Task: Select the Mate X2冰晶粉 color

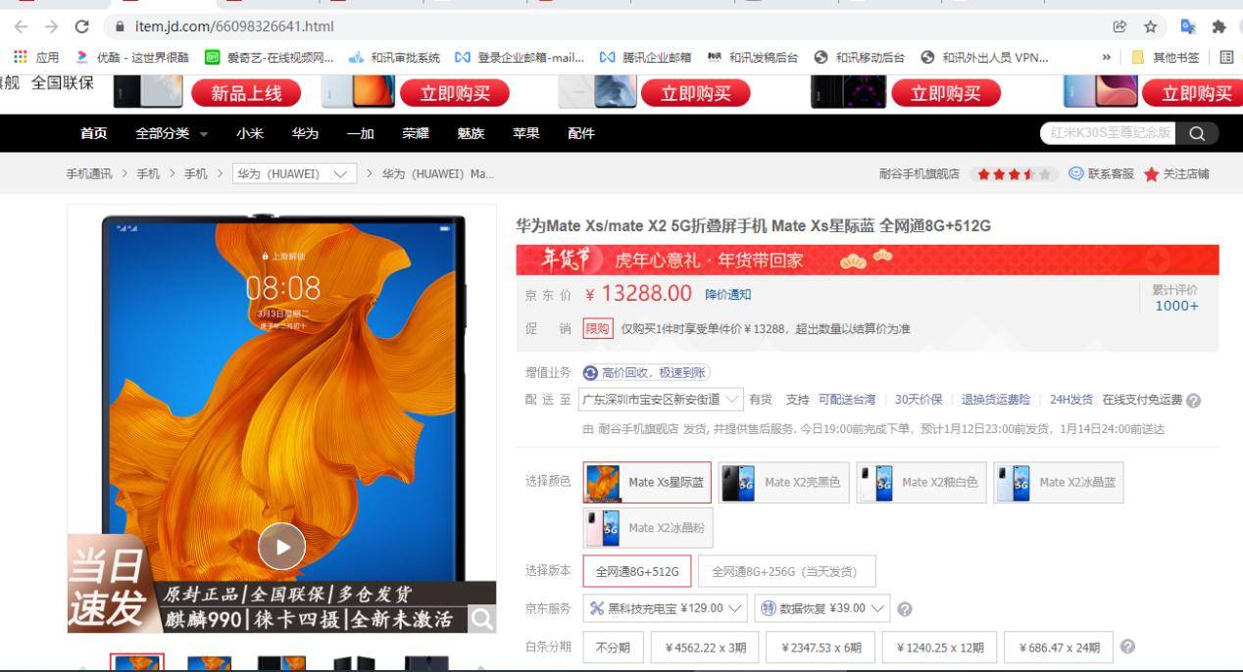Action: tap(648, 527)
